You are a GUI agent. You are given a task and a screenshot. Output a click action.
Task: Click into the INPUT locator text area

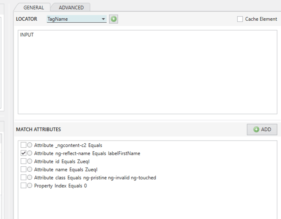[x=148, y=72]
